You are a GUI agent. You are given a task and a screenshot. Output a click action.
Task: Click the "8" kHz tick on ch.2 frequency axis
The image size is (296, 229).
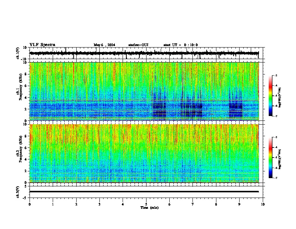pos(26,136)
